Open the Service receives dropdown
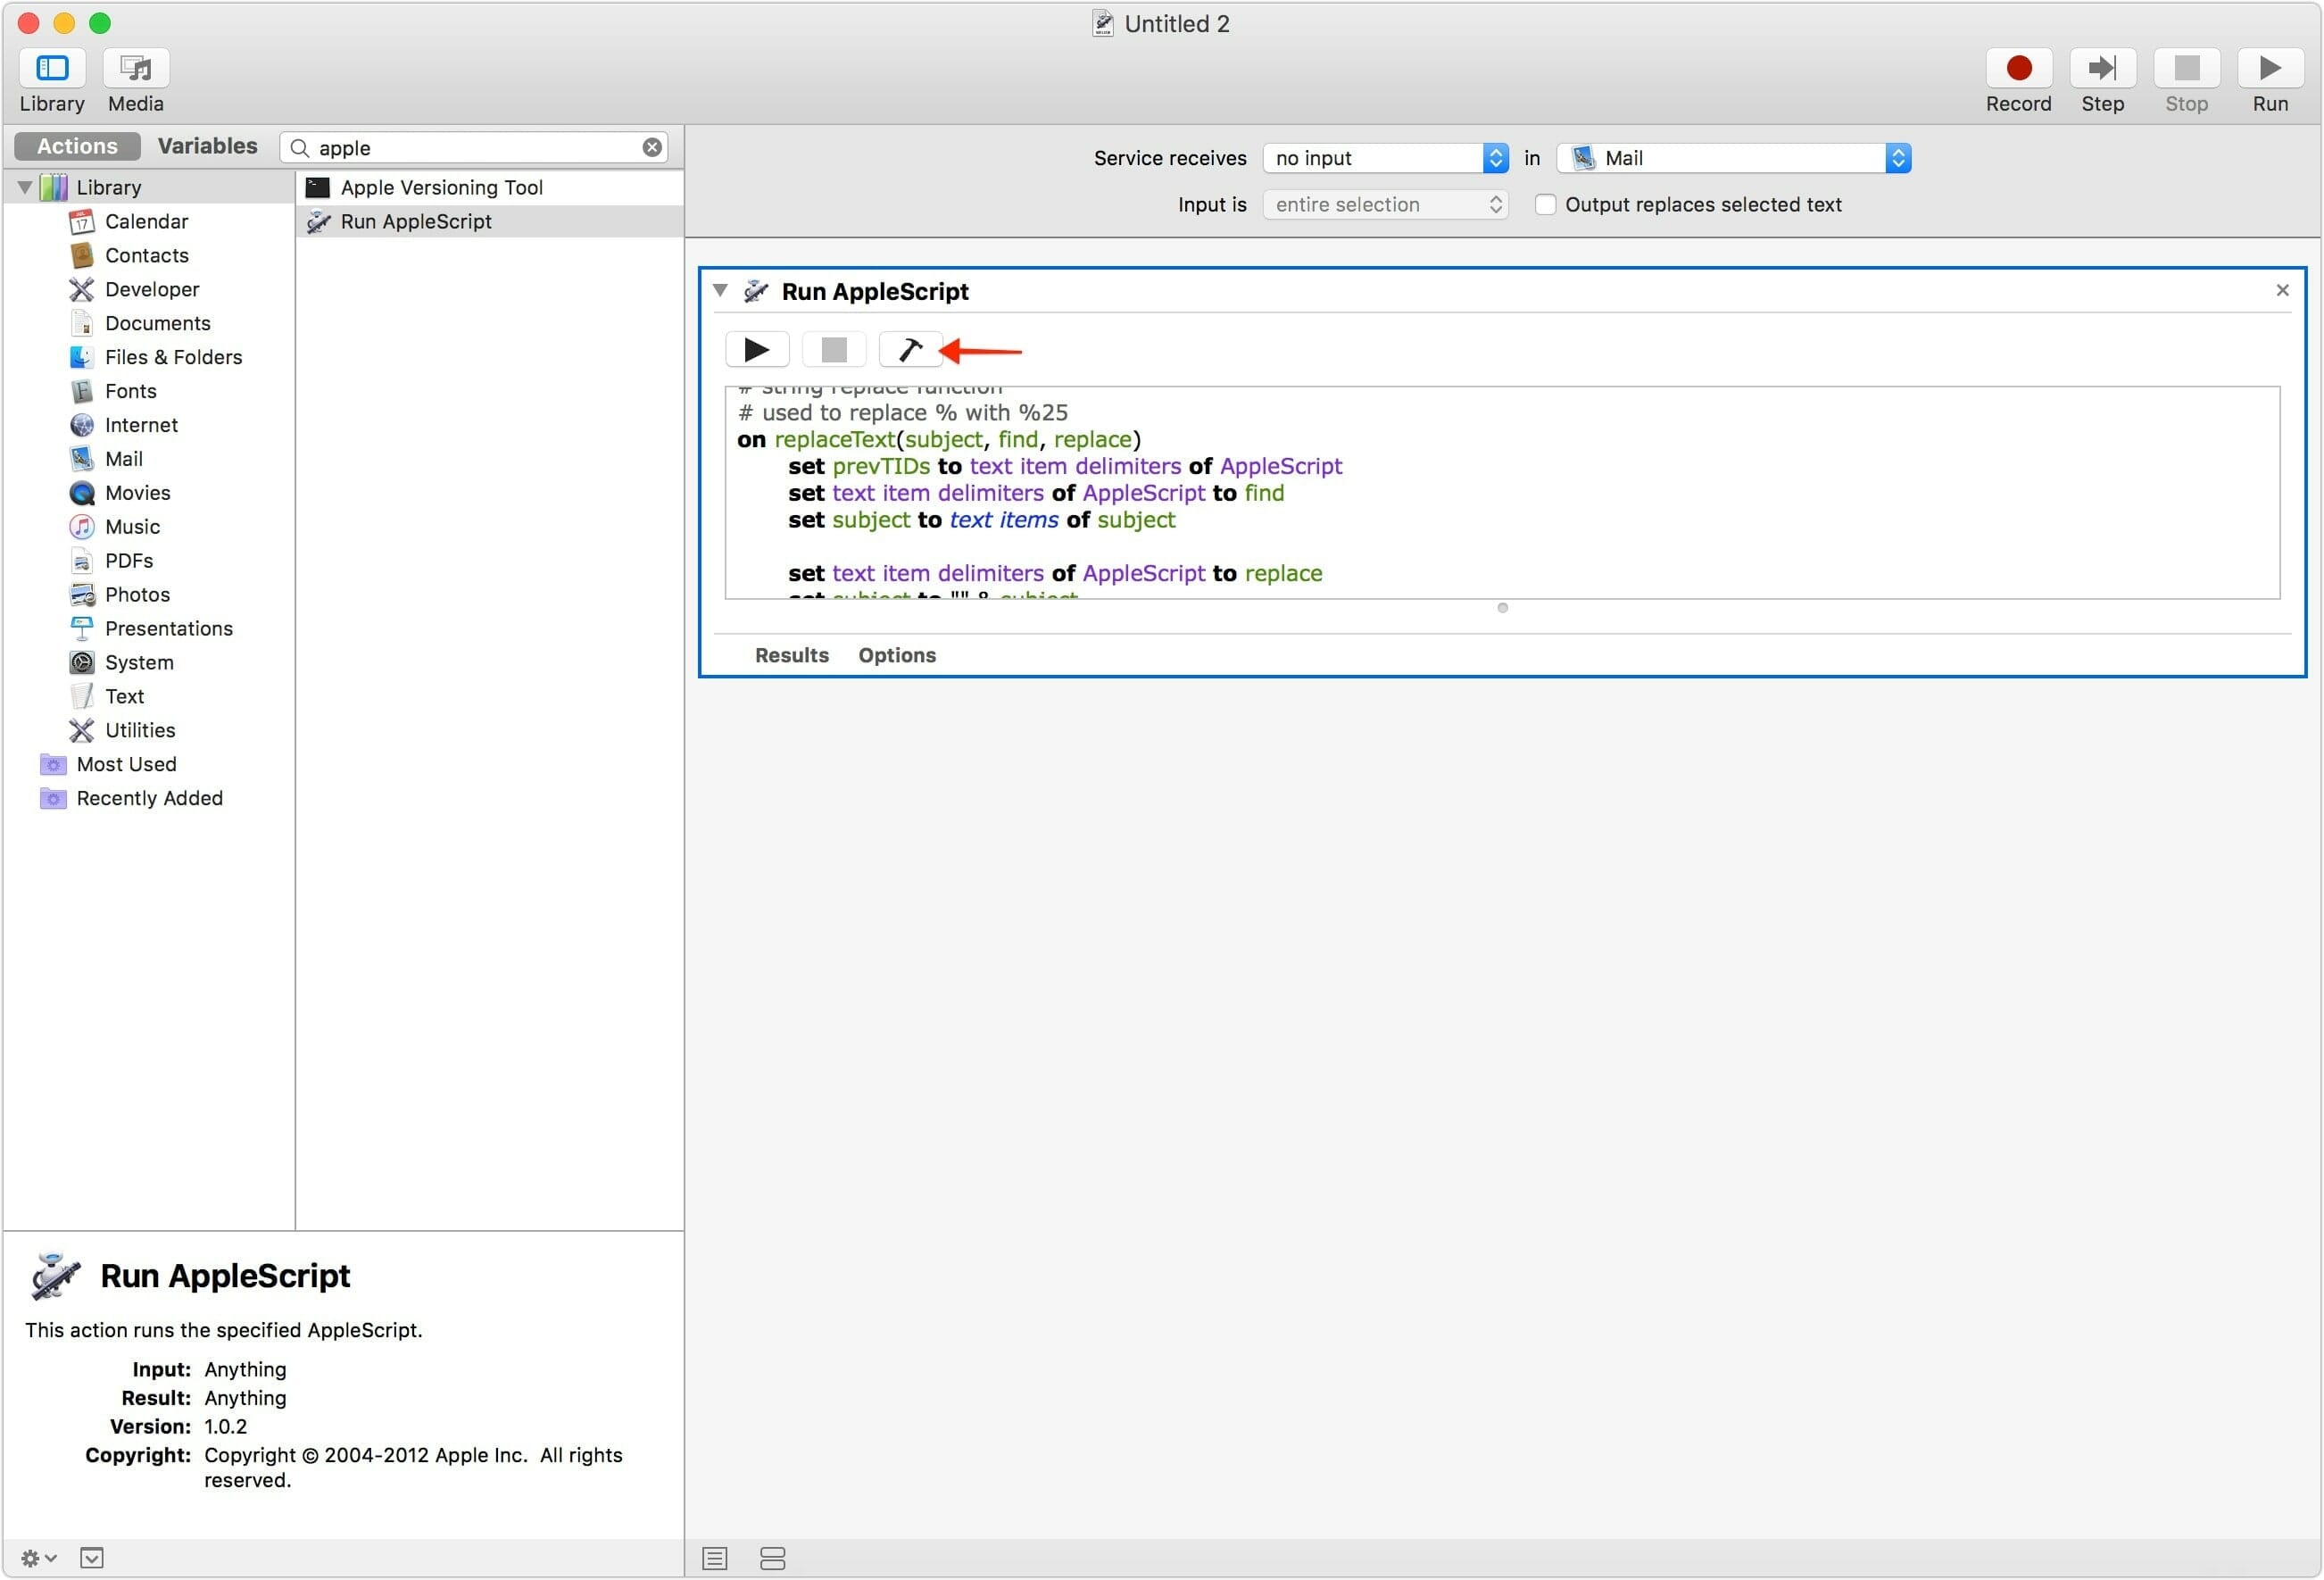 (x=1385, y=158)
